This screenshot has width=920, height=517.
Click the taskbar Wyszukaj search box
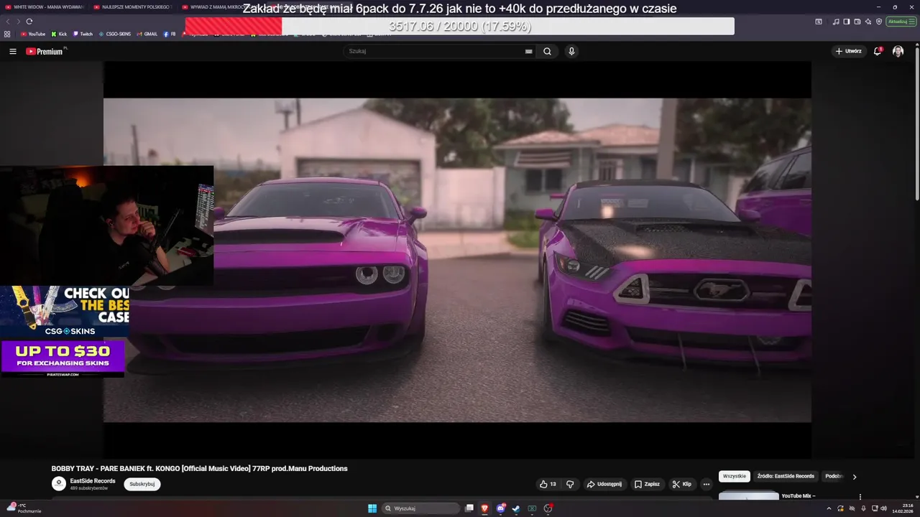coord(421,508)
